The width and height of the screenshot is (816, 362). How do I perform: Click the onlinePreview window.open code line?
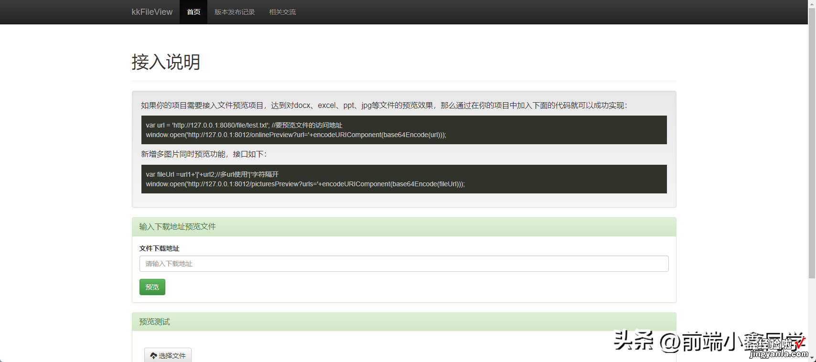point(296,135)
